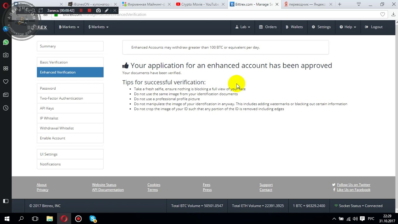Screen dimensions: 398x224
Task: Open the news icon in the Opera sidebar
Action: point(6,95)
